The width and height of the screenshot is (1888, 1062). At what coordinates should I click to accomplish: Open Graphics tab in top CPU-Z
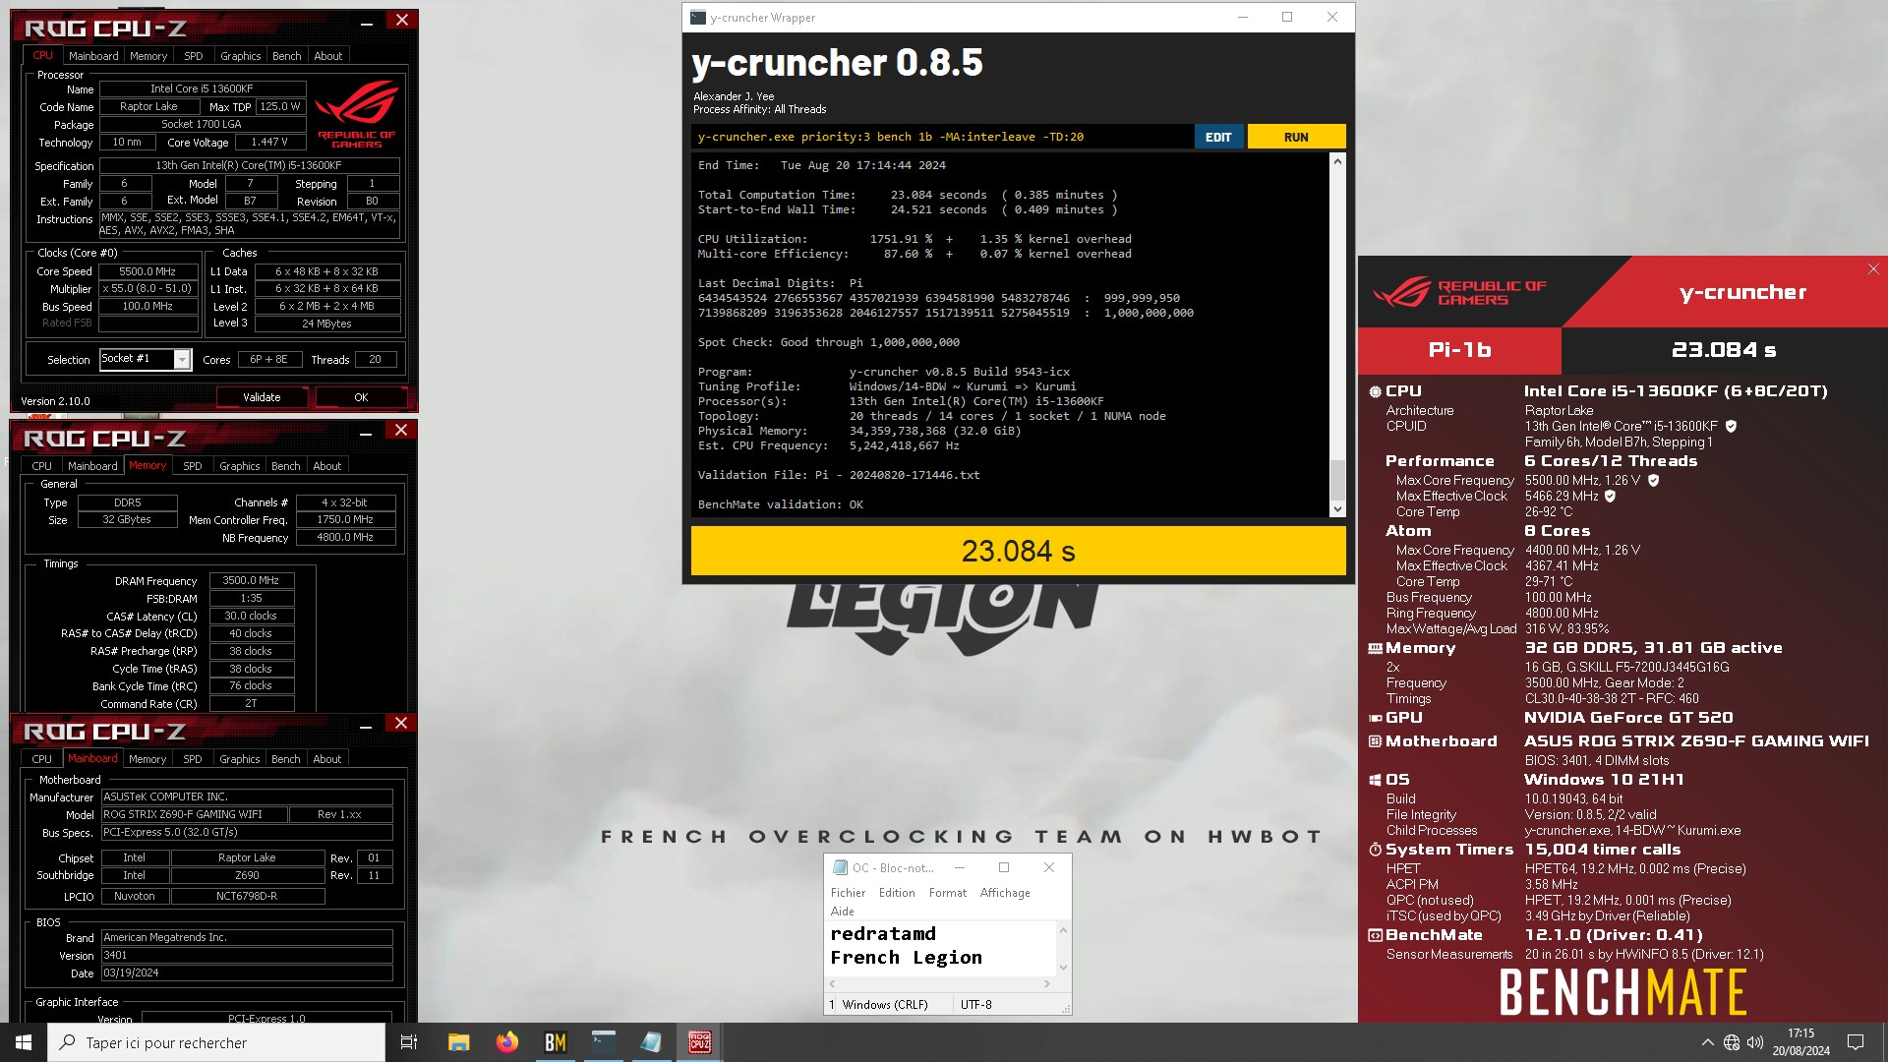coord(241,56)
